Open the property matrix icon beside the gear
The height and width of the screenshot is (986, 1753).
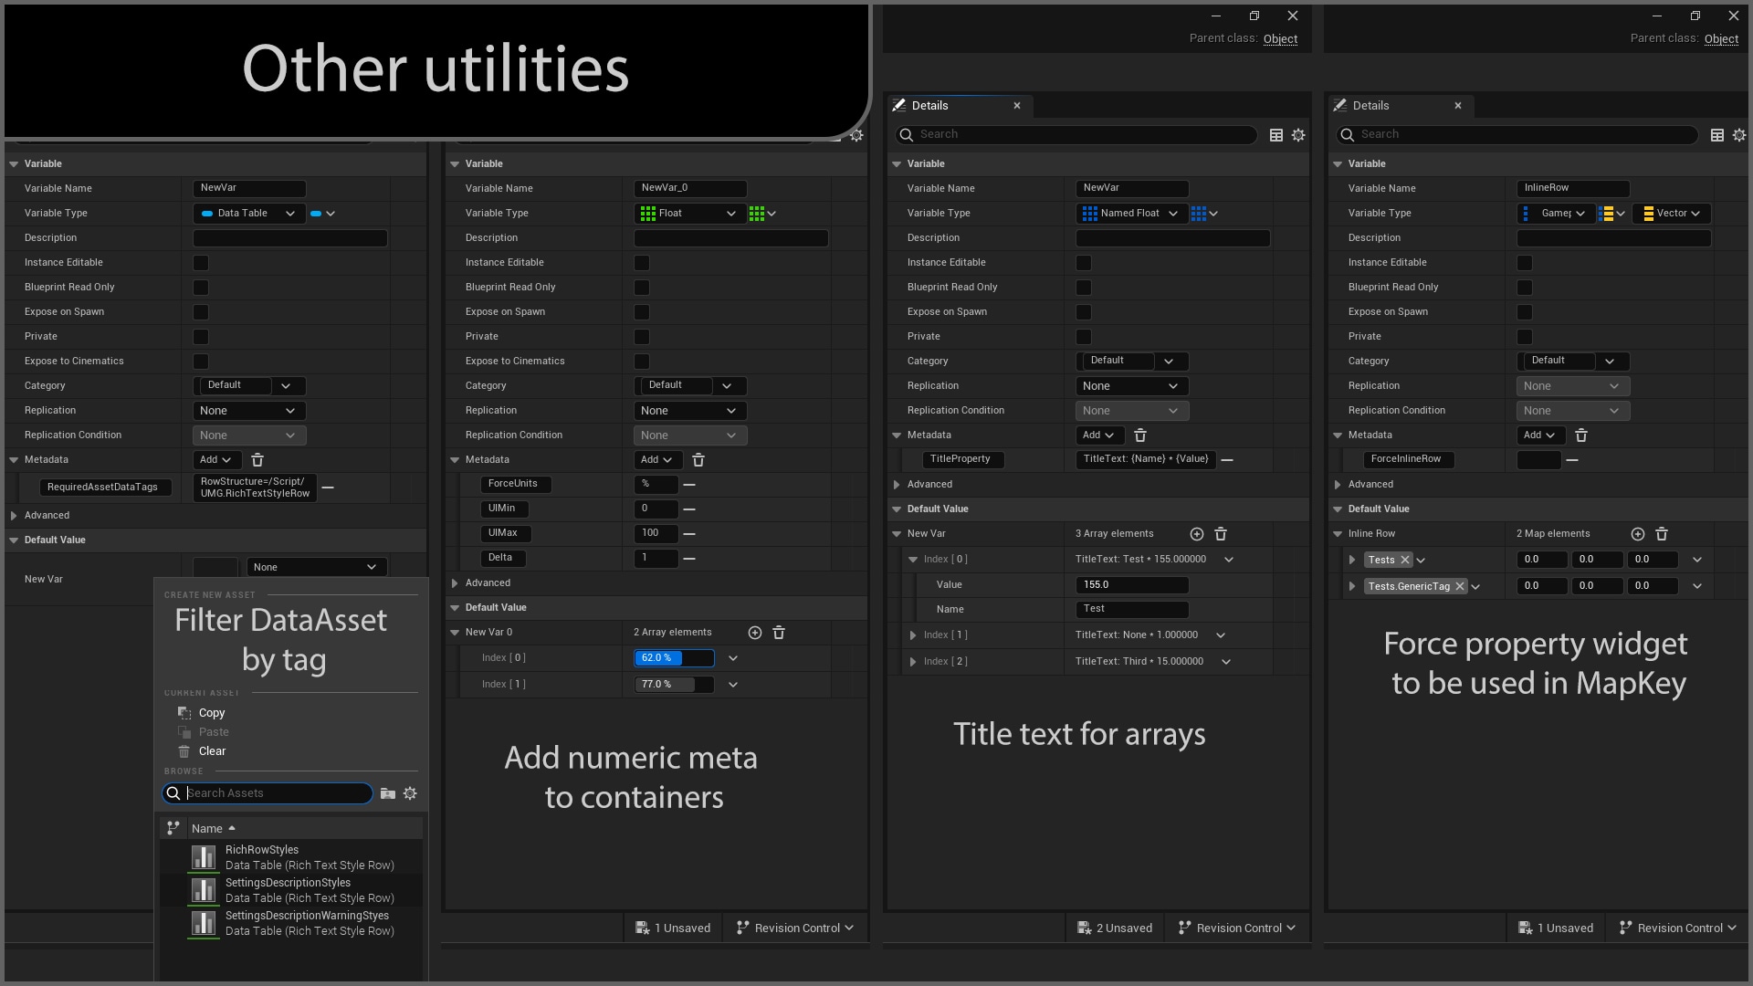[x=1275, y=134]
